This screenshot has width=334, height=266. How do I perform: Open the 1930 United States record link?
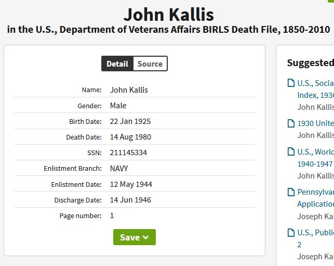click(x=315, y=124)
